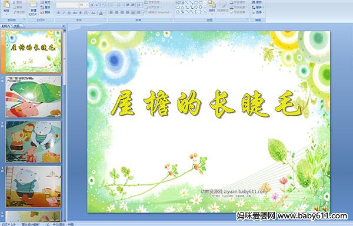Click the font color 'A' icon
The width and height of the screenshot is (353, 226).
click(101, 13)
